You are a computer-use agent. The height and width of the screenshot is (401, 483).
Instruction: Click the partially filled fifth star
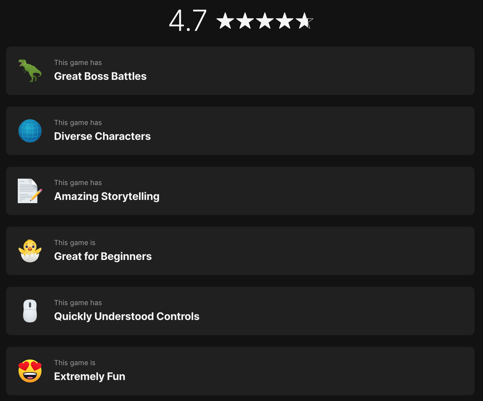(304, 21)
